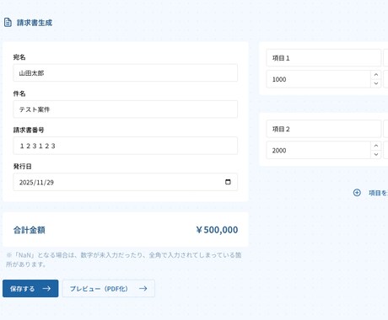Viewport: 388px width, 320px height.
Task: Click the 発行日 date field 2025/11/29
Action: click(126, 182)
